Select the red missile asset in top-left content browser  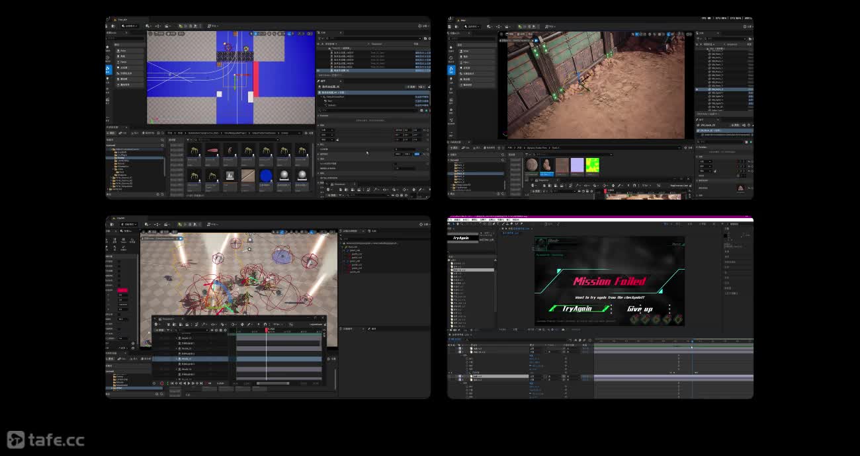(212, 151)
